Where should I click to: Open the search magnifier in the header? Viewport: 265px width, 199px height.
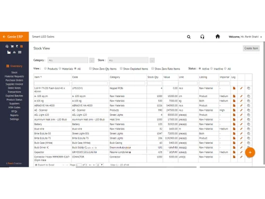coord(189,37)
